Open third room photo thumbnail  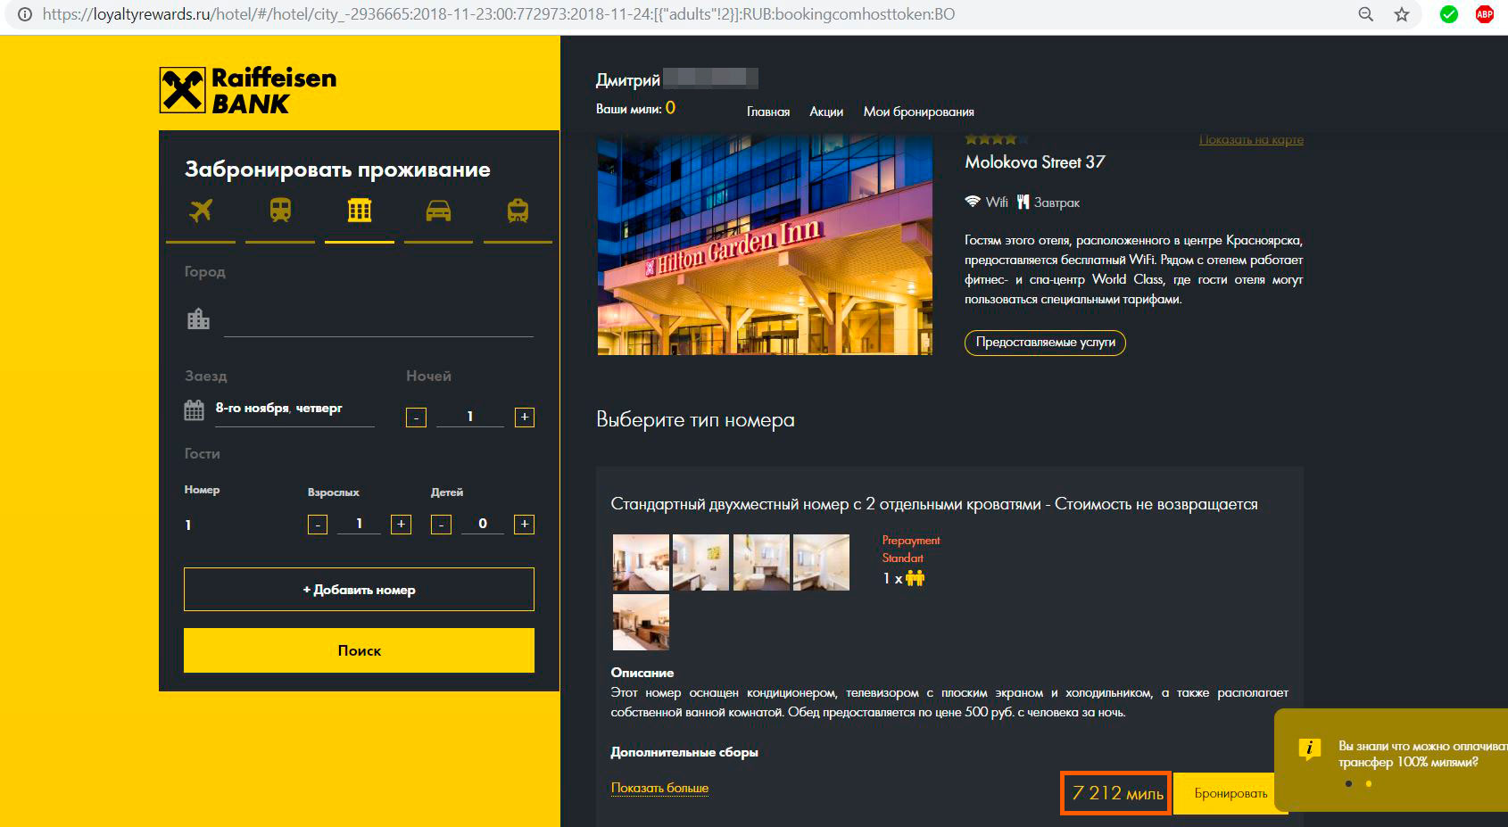coord(761,562)
